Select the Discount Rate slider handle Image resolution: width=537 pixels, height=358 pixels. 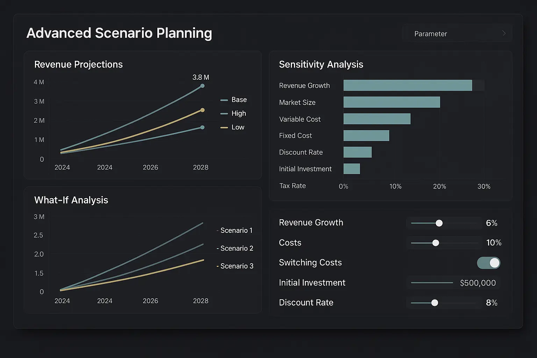click(435, 303)
